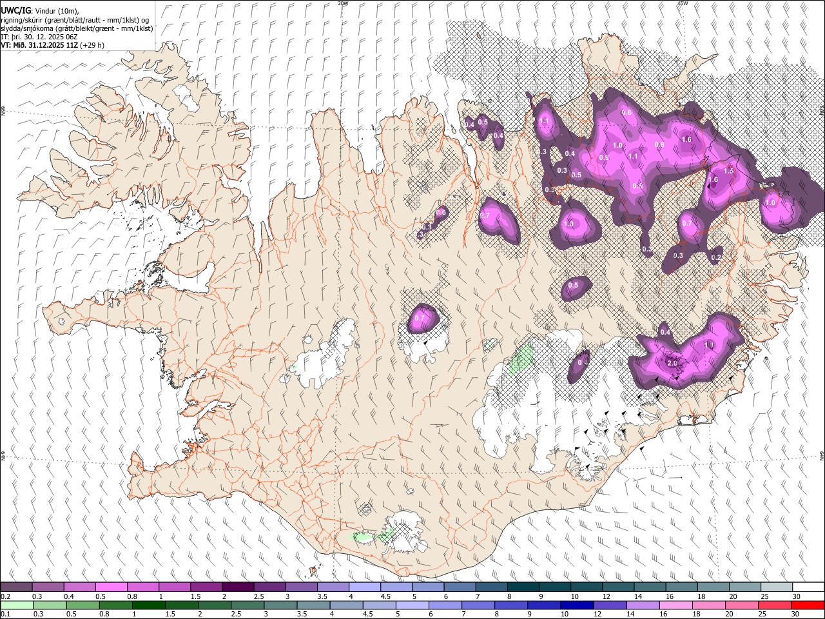Click the 15W longitude label at top
The height and width of the screenshot is (619, 825).
coord(683,3)
